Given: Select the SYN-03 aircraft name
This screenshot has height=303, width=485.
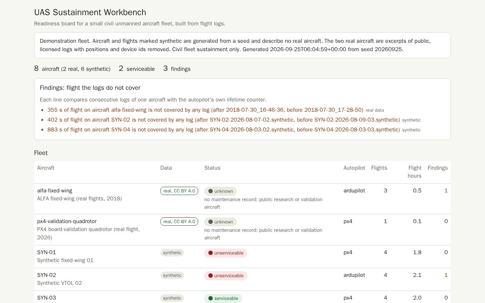Looking at the screenshot, I should 47,298.
